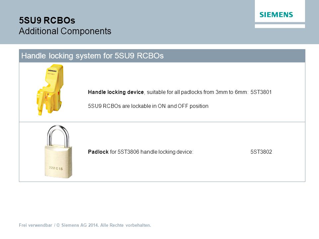Click the bold Padlock label
The image size is (319, 239).
[98, 152]
